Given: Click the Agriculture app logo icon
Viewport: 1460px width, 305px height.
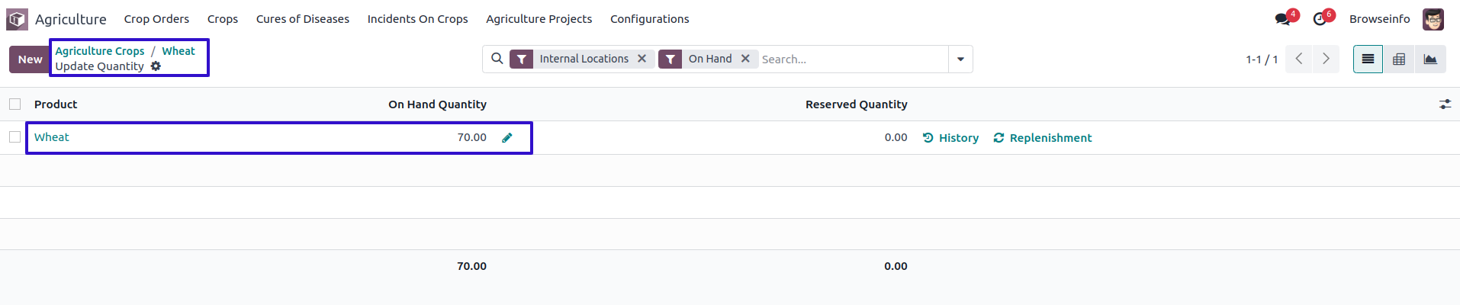Looking at the screenshot, I should point(17,19).
